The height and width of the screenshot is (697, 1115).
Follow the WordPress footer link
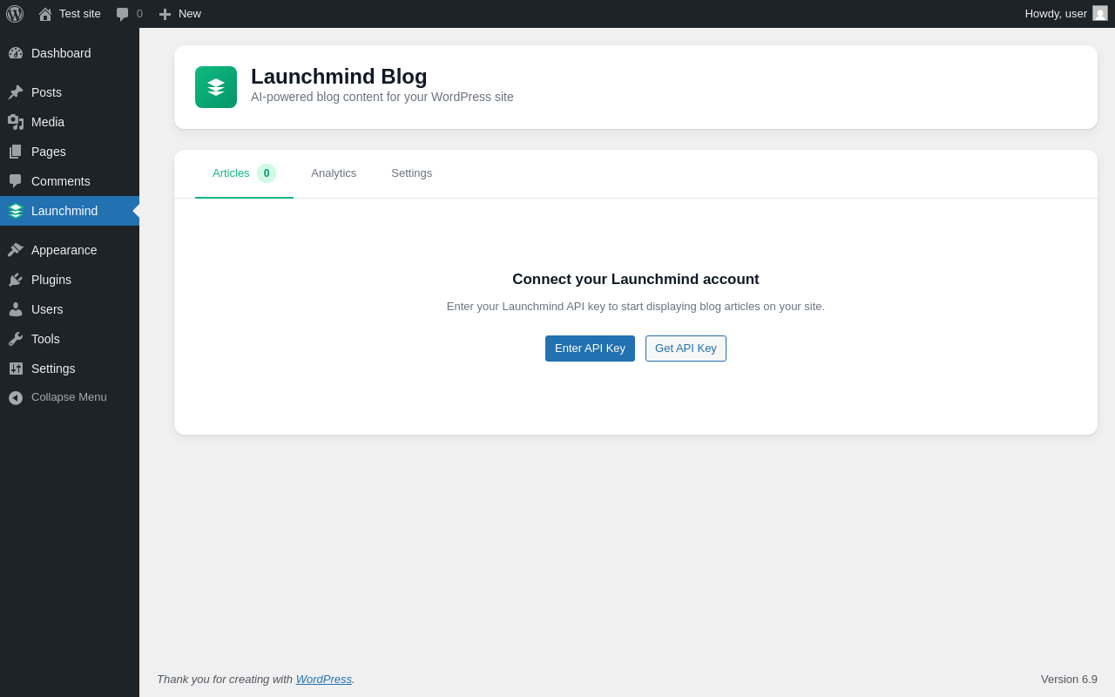pos(324,679)
